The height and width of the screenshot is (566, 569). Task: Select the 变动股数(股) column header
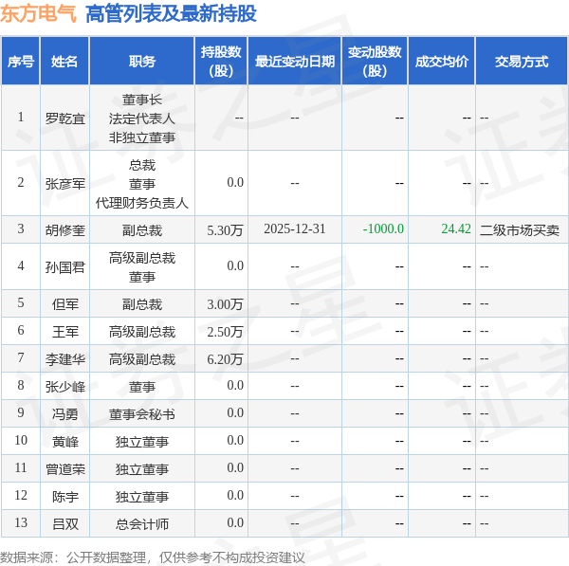click(375, 62)
